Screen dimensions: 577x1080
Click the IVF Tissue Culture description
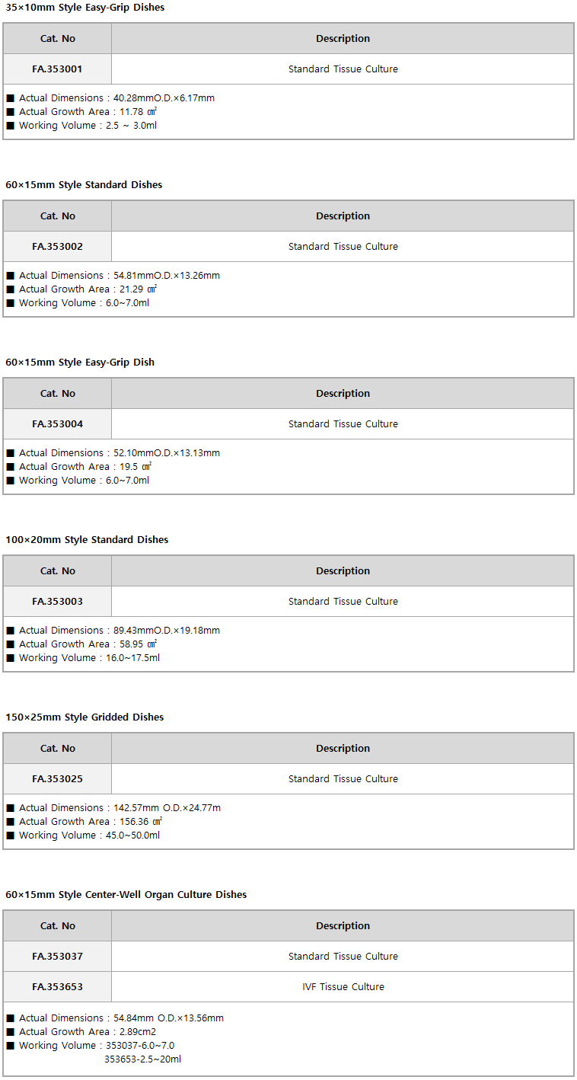(x=343, y=987)
